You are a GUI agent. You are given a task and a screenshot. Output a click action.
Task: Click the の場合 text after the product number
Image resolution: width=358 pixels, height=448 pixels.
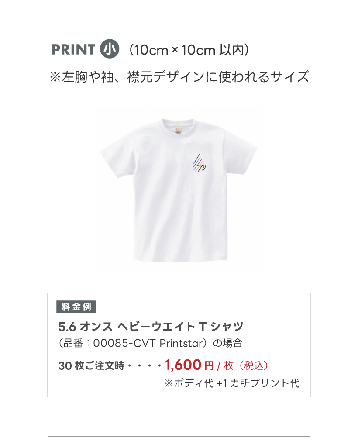(227, 343)
